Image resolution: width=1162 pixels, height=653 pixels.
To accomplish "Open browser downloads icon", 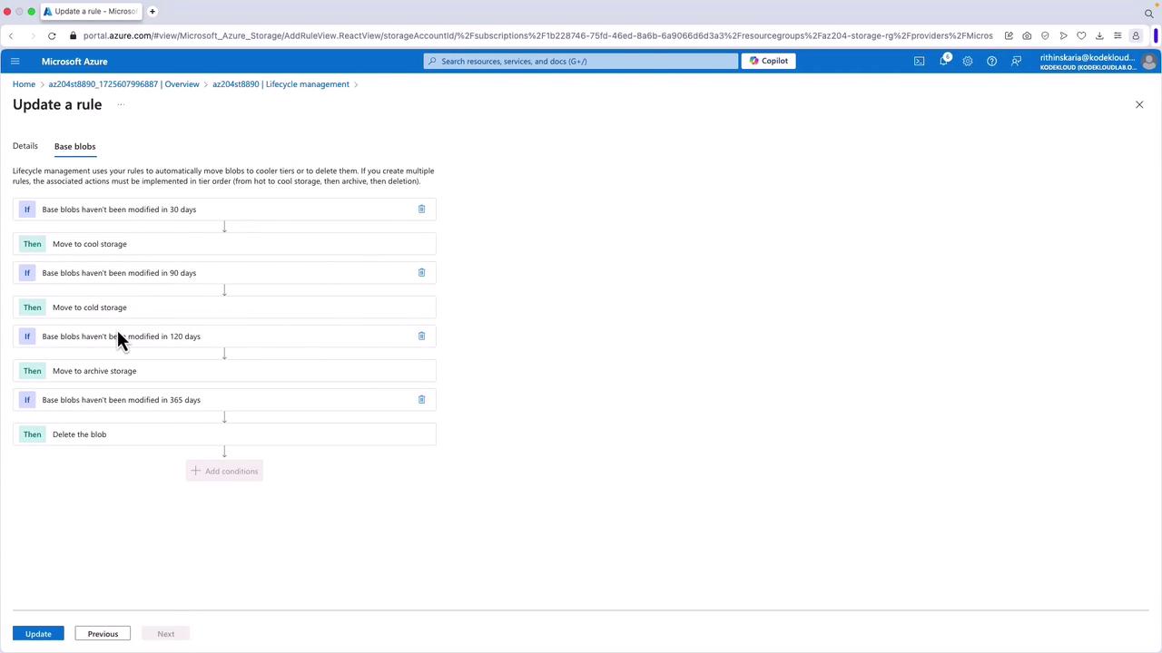I will click(x=1099, y=35).
